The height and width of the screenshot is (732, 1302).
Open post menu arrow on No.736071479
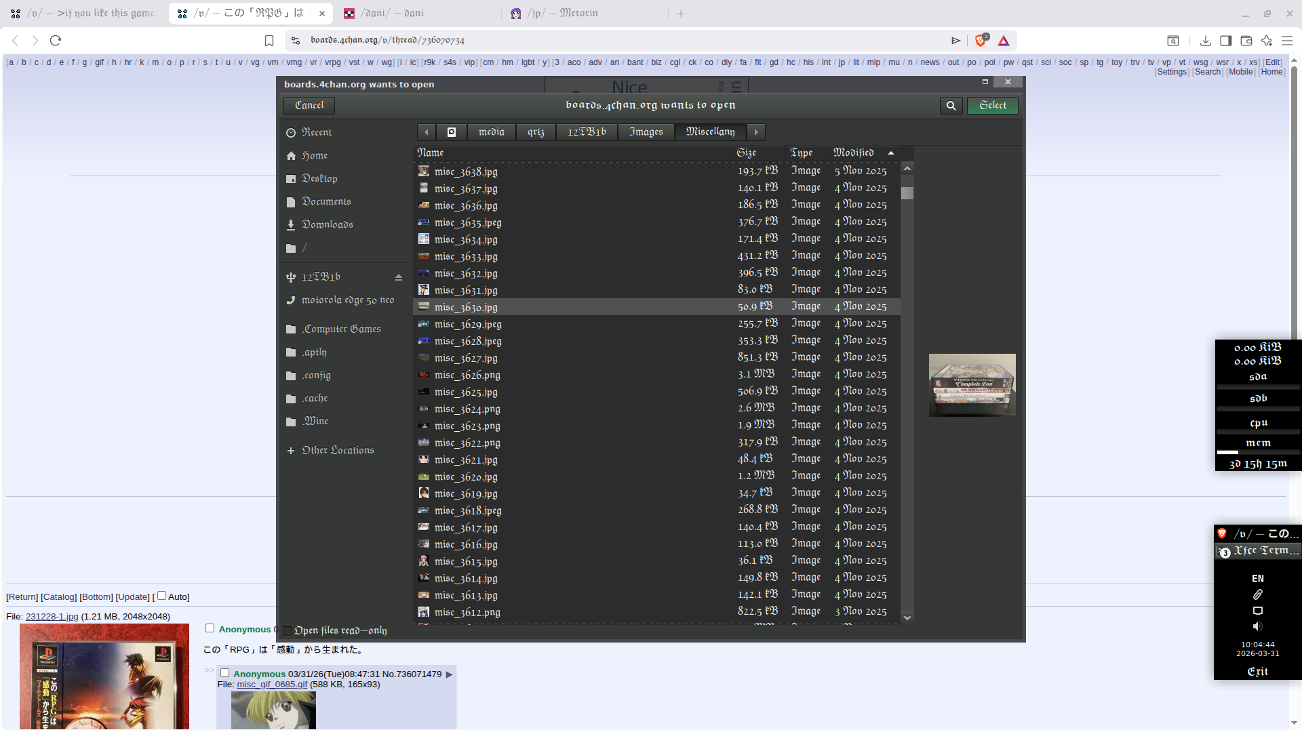[x=449, y=674]
